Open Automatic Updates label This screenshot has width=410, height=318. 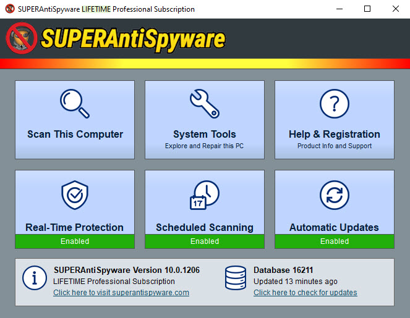tap(334, 227)
